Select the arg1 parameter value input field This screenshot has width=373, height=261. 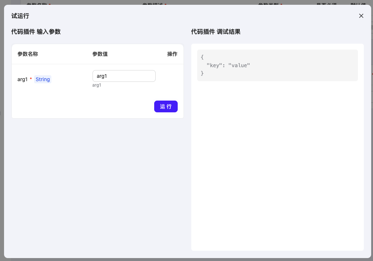click(x=124, y=76)
